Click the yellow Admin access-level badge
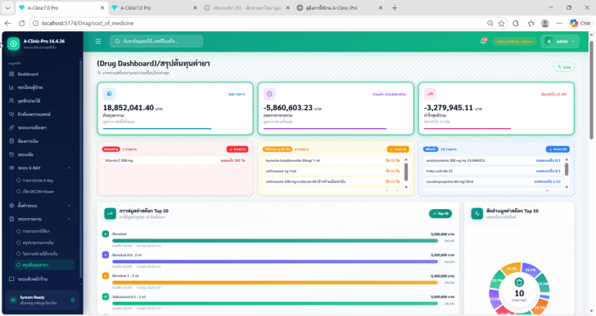The image size is (596, 316). point(514,42)
